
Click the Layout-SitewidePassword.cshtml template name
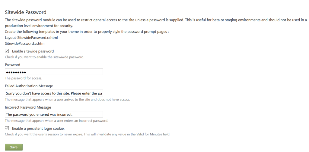pyautogui.click(x=31, y=38)
